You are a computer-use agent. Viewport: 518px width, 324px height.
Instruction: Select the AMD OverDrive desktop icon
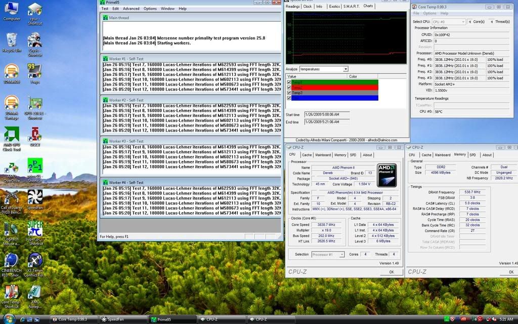coord(12,173)
